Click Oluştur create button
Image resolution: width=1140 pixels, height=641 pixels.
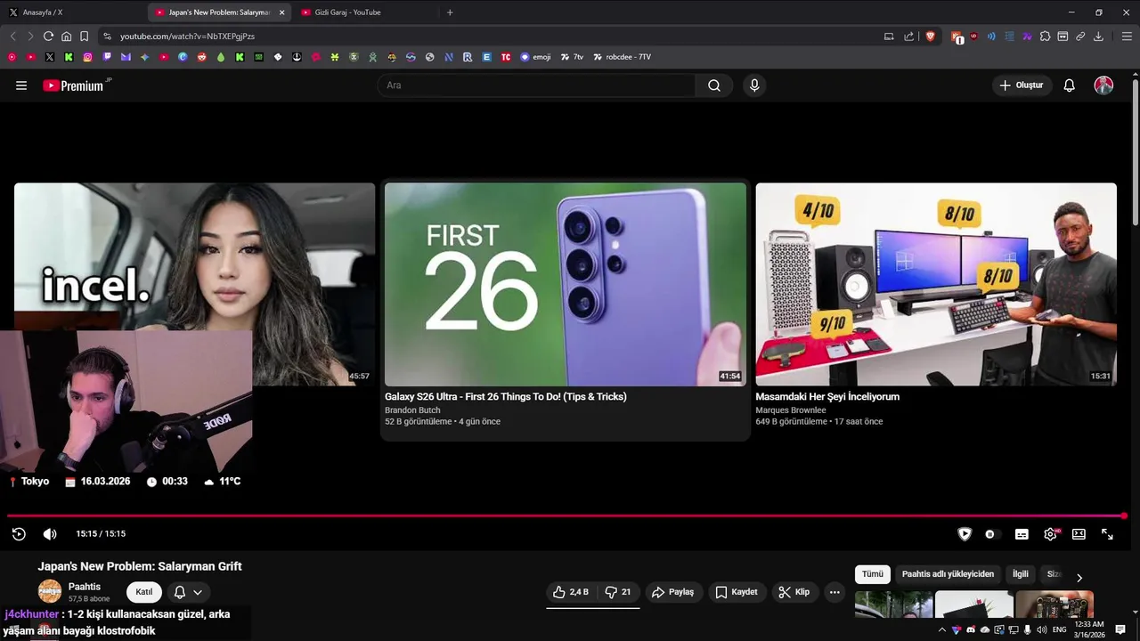[1022, 85]
